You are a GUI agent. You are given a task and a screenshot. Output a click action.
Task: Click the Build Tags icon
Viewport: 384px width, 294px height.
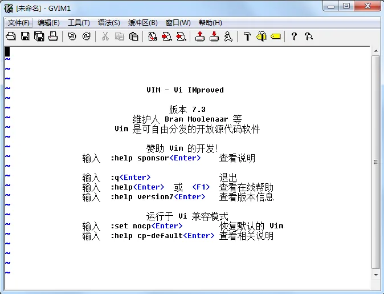tap(262, 37)
